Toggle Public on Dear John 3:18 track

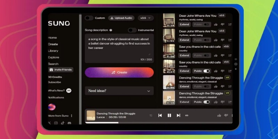[206, 24]
